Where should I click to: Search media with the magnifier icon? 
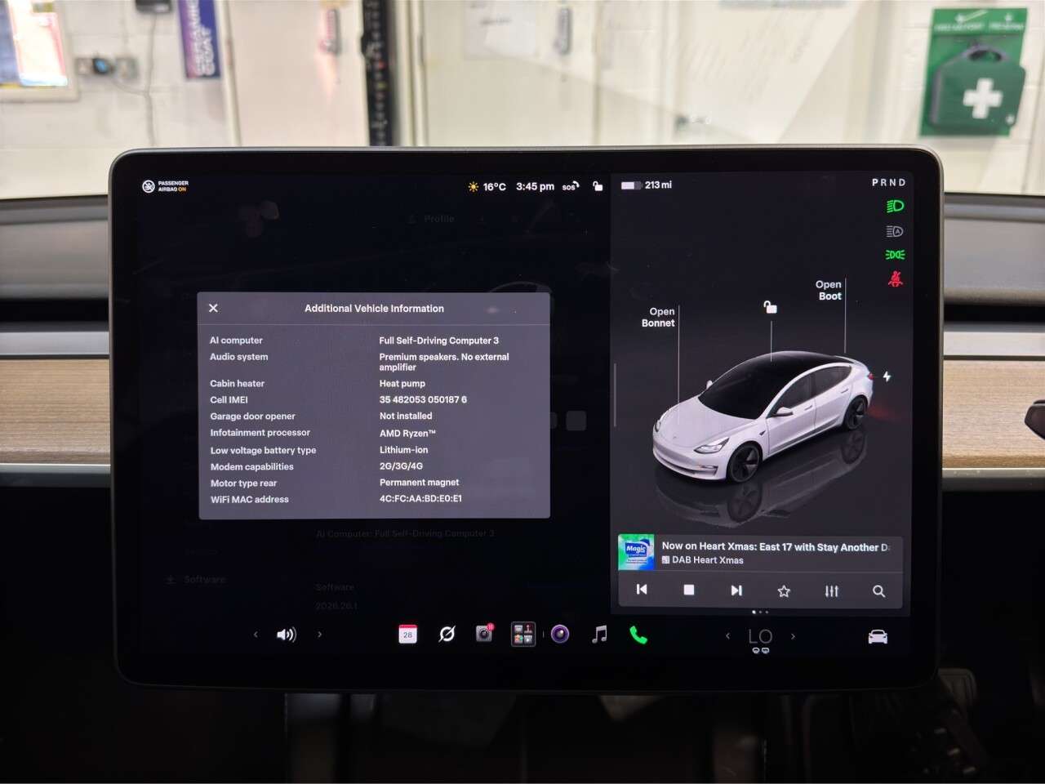pyautogui.click(x=878, y=590)
